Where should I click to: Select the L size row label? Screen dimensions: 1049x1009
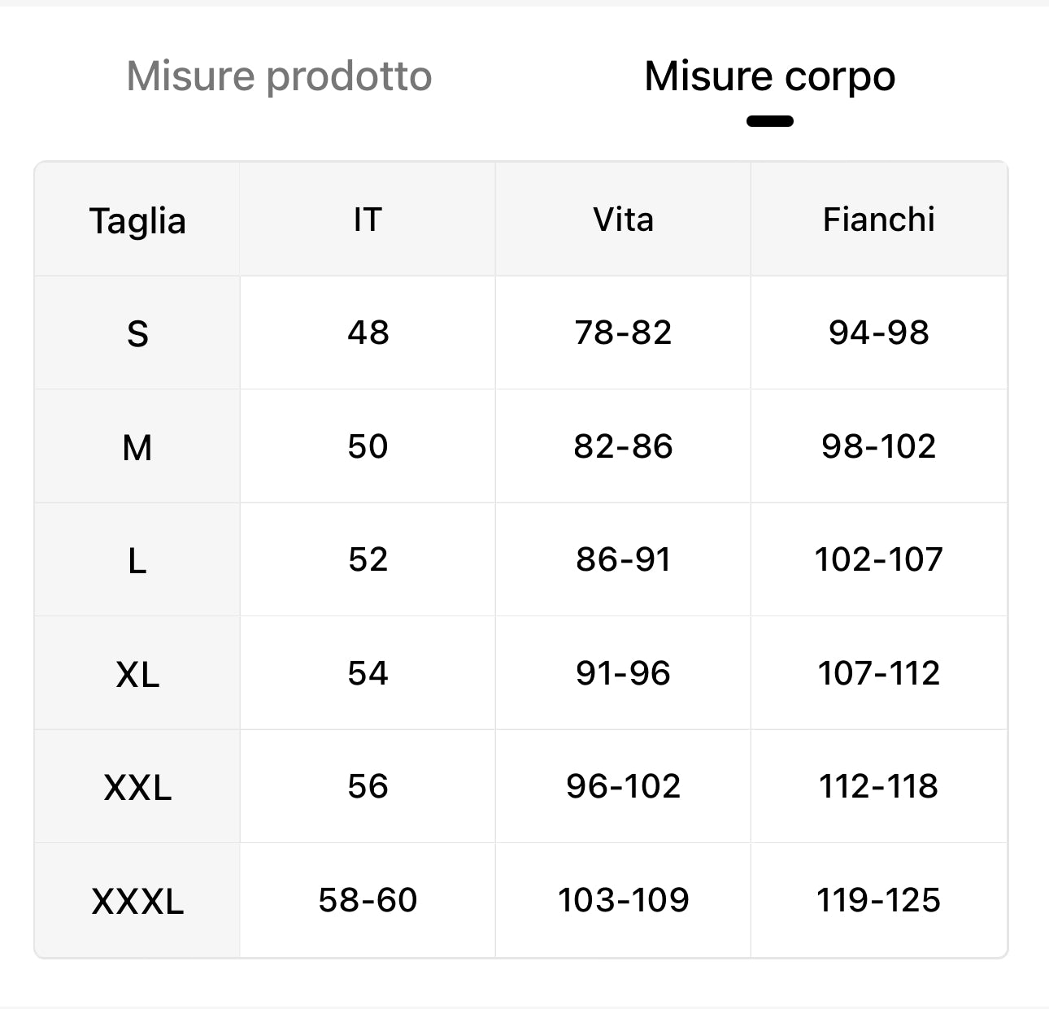pos(137,560)
